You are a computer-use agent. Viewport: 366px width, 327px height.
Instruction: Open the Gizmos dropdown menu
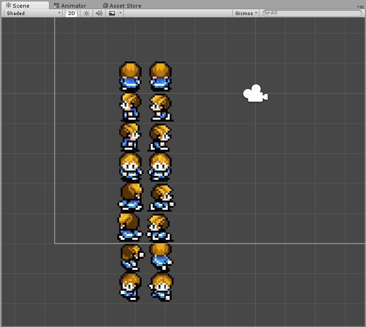[246, 13]
